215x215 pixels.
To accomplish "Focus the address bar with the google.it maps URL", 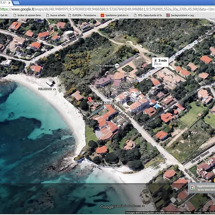I will point(107,9).
